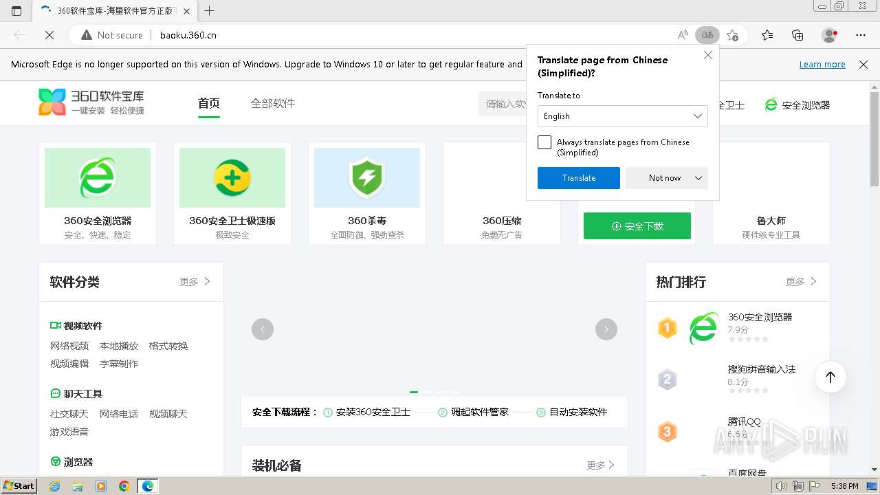Expand 更多 in 软件分类 panel
Image resolution: width=880 pixels, height=495 pixels.
[x=195, y=282]
